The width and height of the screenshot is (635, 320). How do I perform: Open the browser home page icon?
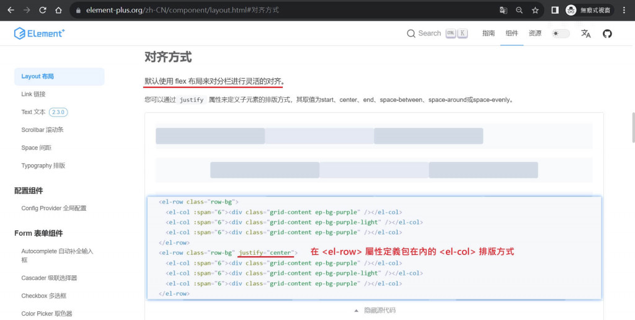tap(59, 10)
